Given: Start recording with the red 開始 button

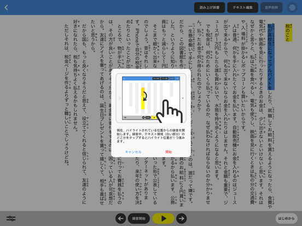Looking at the screenshot, I should click(x=169, y=152).
